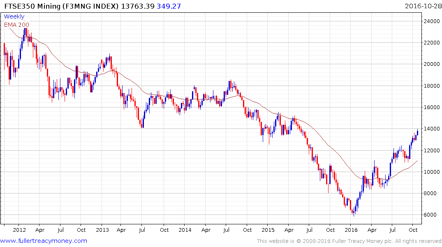
Task: Select the 18000 price axis label
Action: 432,86
